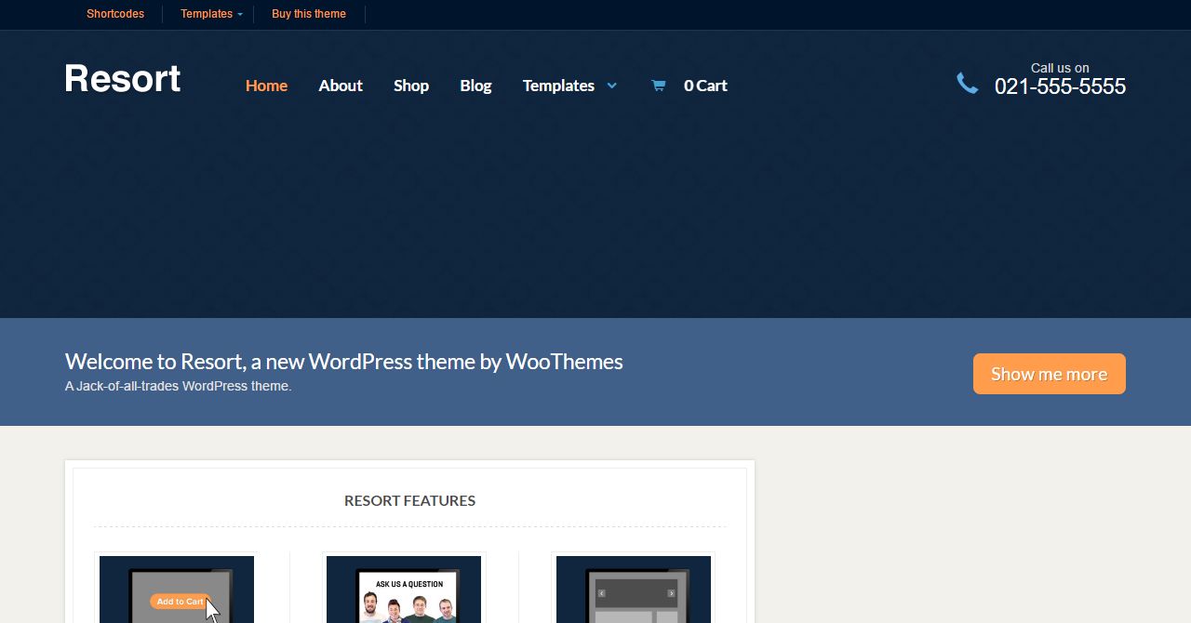Expand the main Templates menu chevron
The height and width of the screenshot is (623, 1191).
[x=611, y=86]
